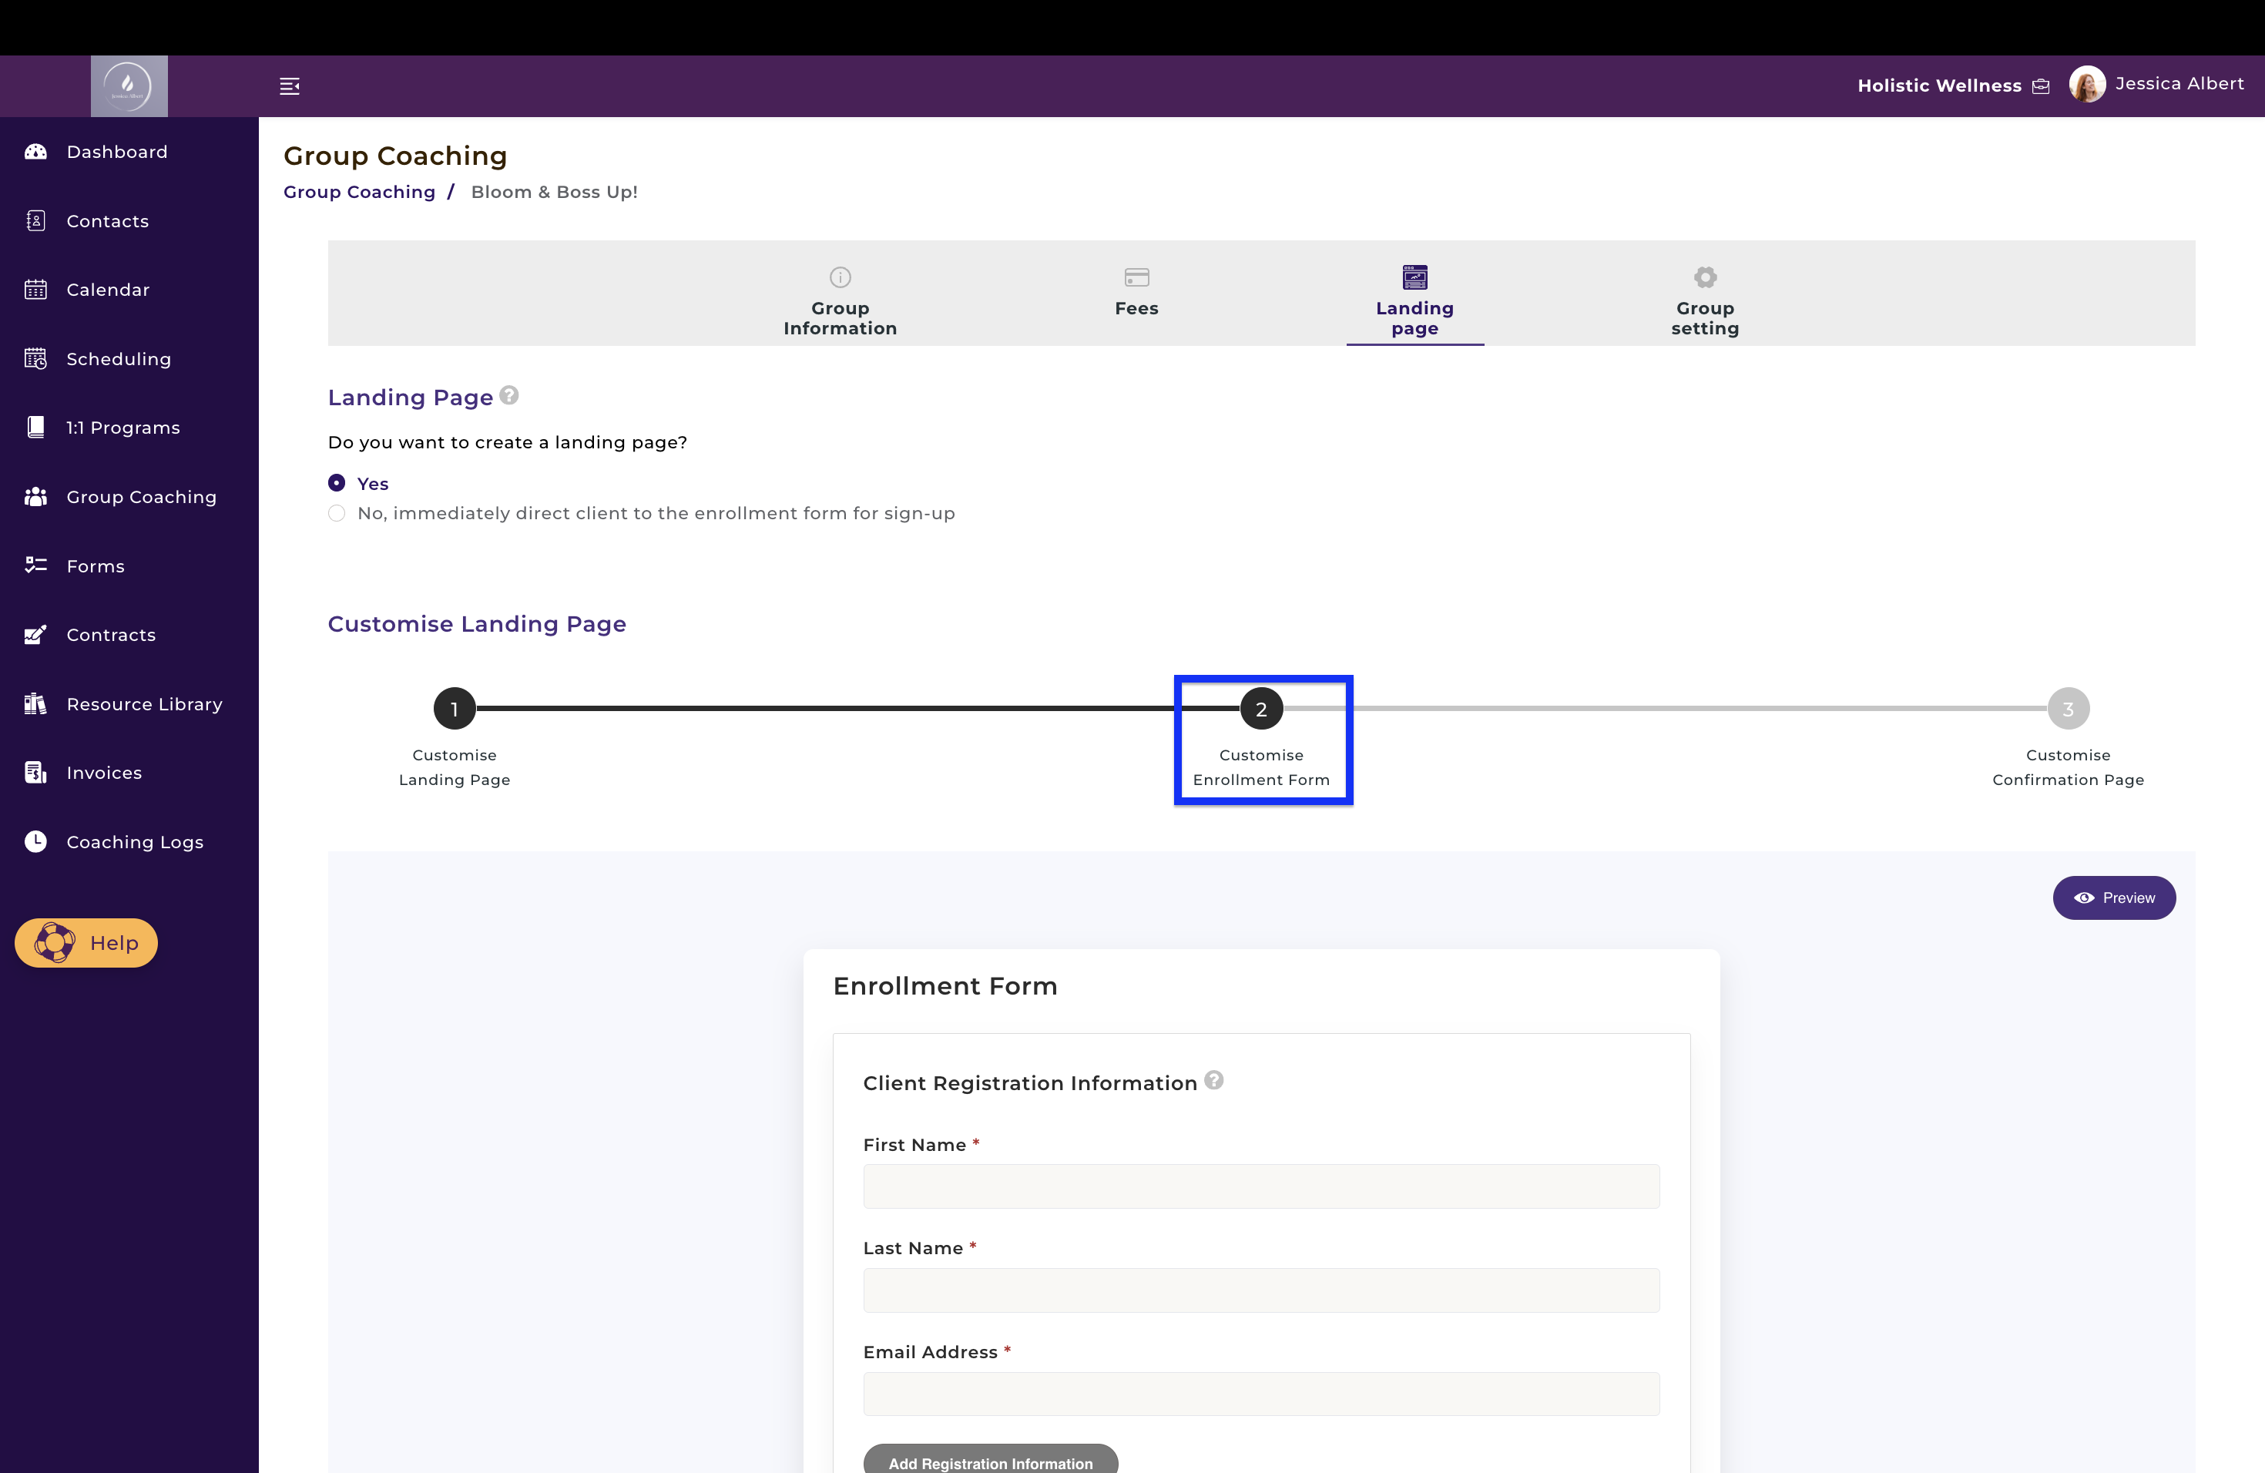Click the Last Name input field
The image size is (2265, 1473).
point(1261,1290)
